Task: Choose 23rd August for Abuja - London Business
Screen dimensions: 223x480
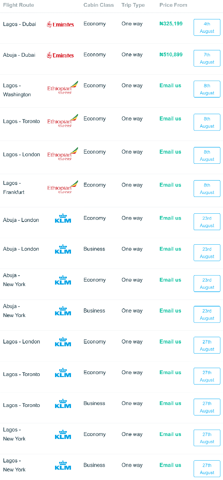Action: 207,253
